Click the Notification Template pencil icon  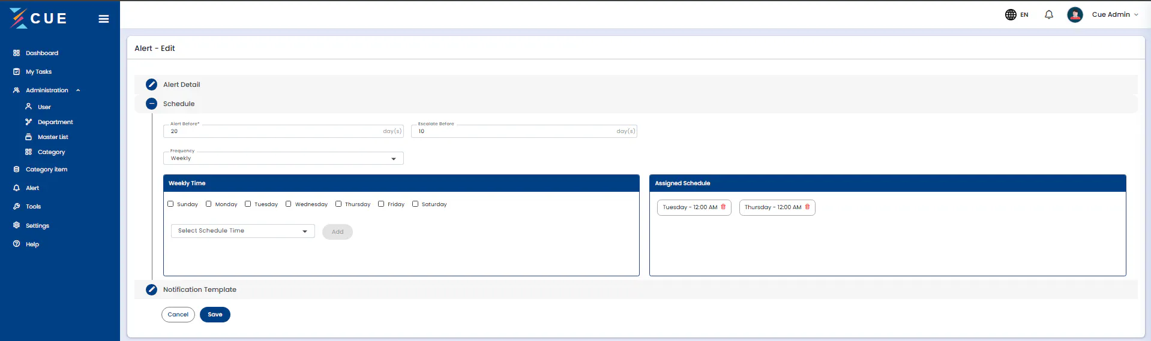tap(152, 289)
